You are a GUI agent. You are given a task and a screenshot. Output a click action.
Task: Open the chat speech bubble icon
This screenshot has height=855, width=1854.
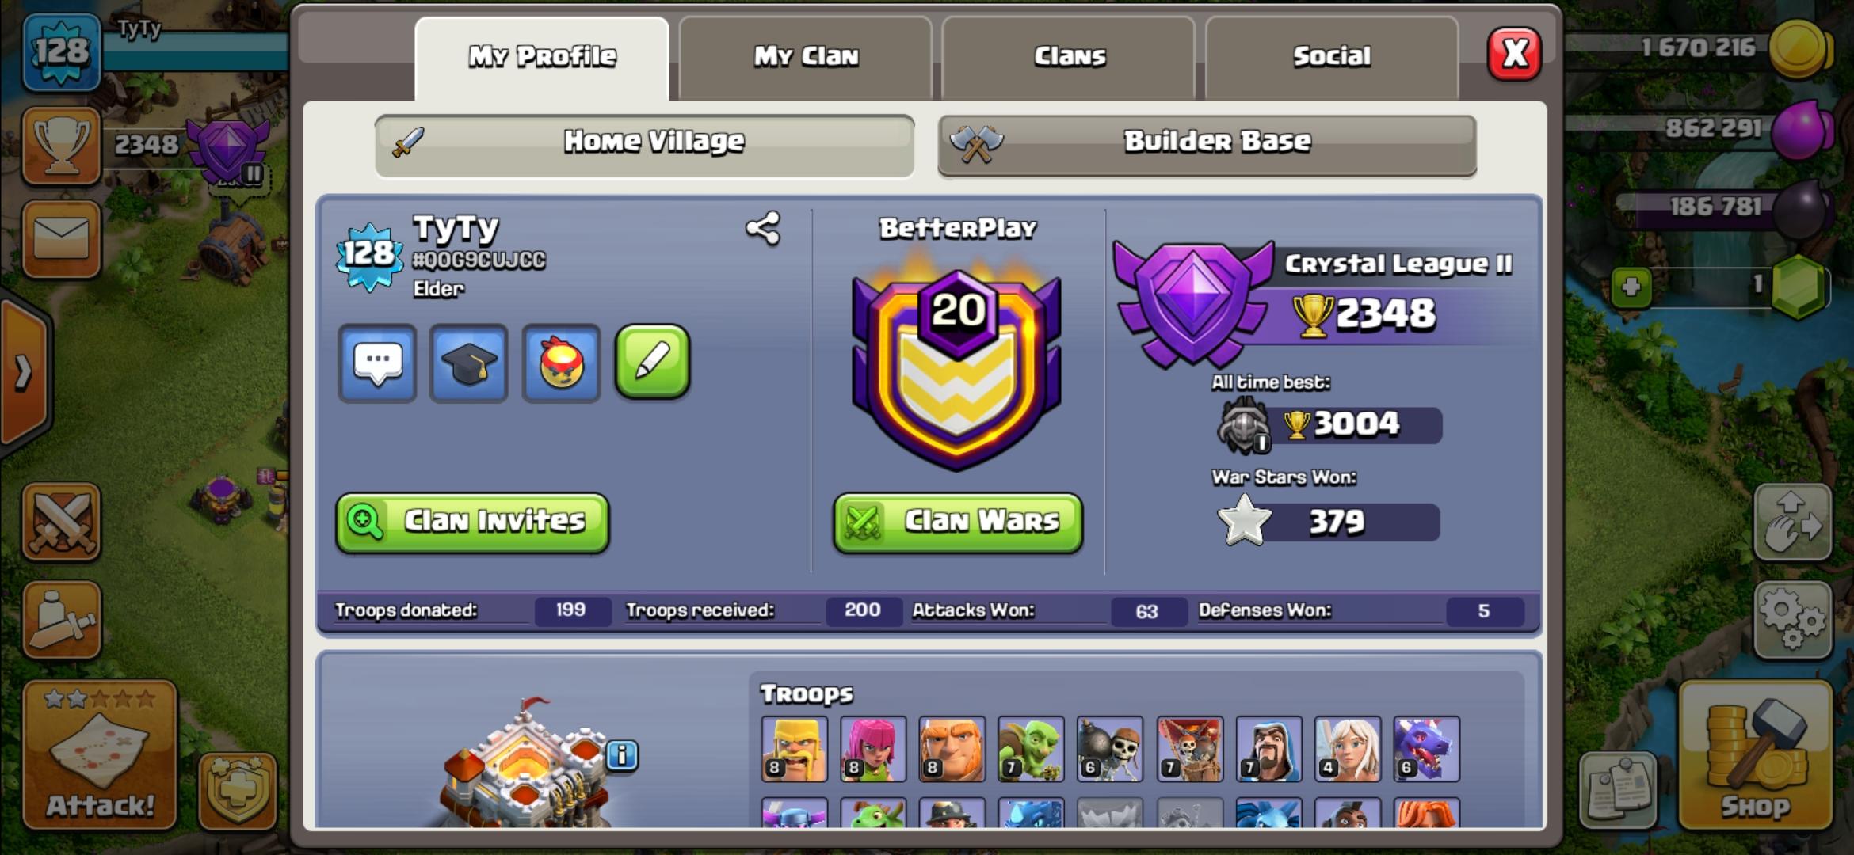[x=377, y=363]
